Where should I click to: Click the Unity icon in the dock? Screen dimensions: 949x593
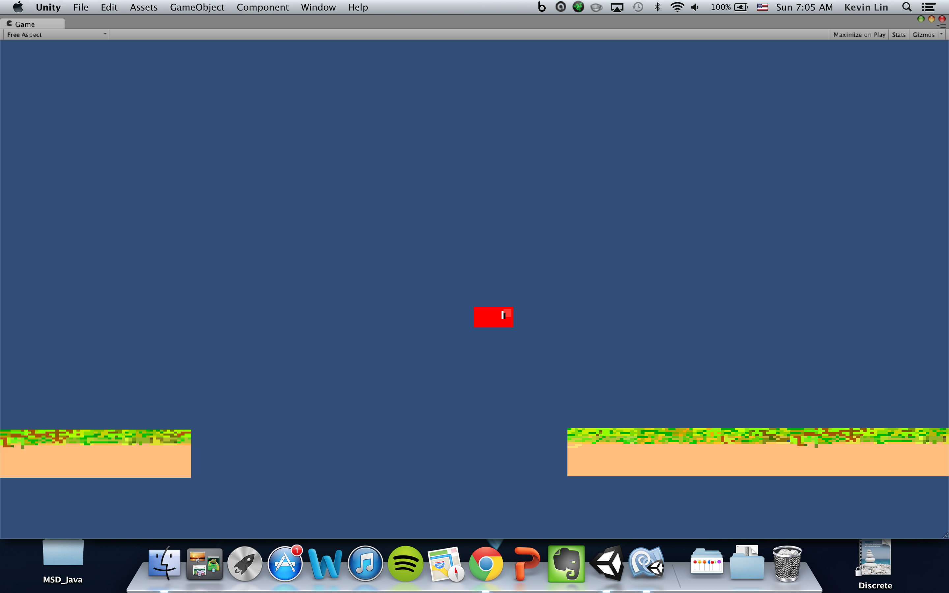pos(606,564)
